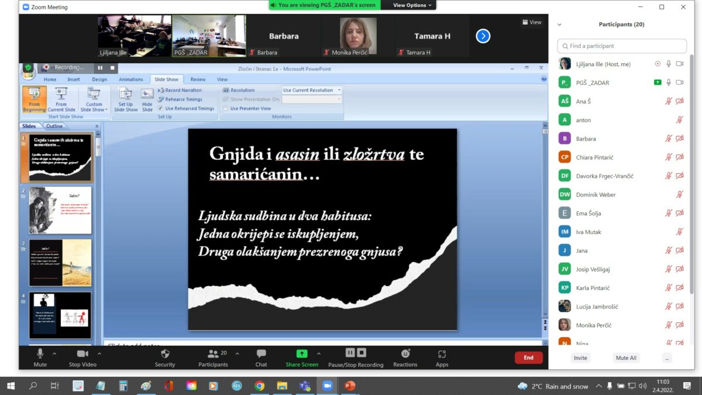Viewport: 702px width, 395px height.
Task: Click the red End meeting button
Action: [528, 358]
